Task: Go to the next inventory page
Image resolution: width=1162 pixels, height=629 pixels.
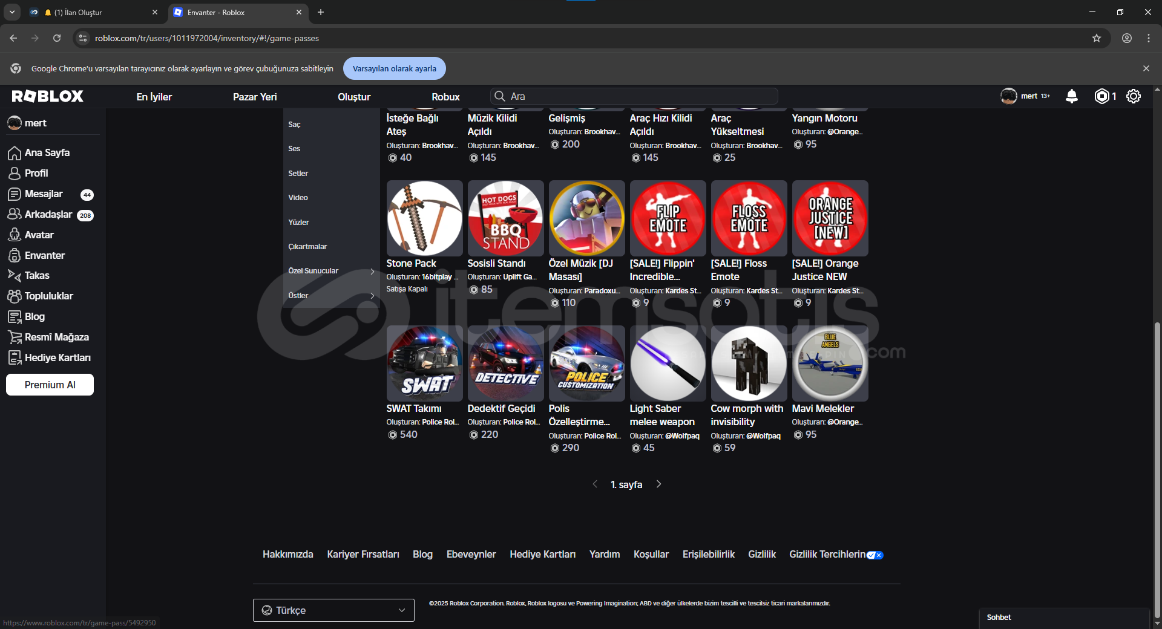Action: pos(659,484)
